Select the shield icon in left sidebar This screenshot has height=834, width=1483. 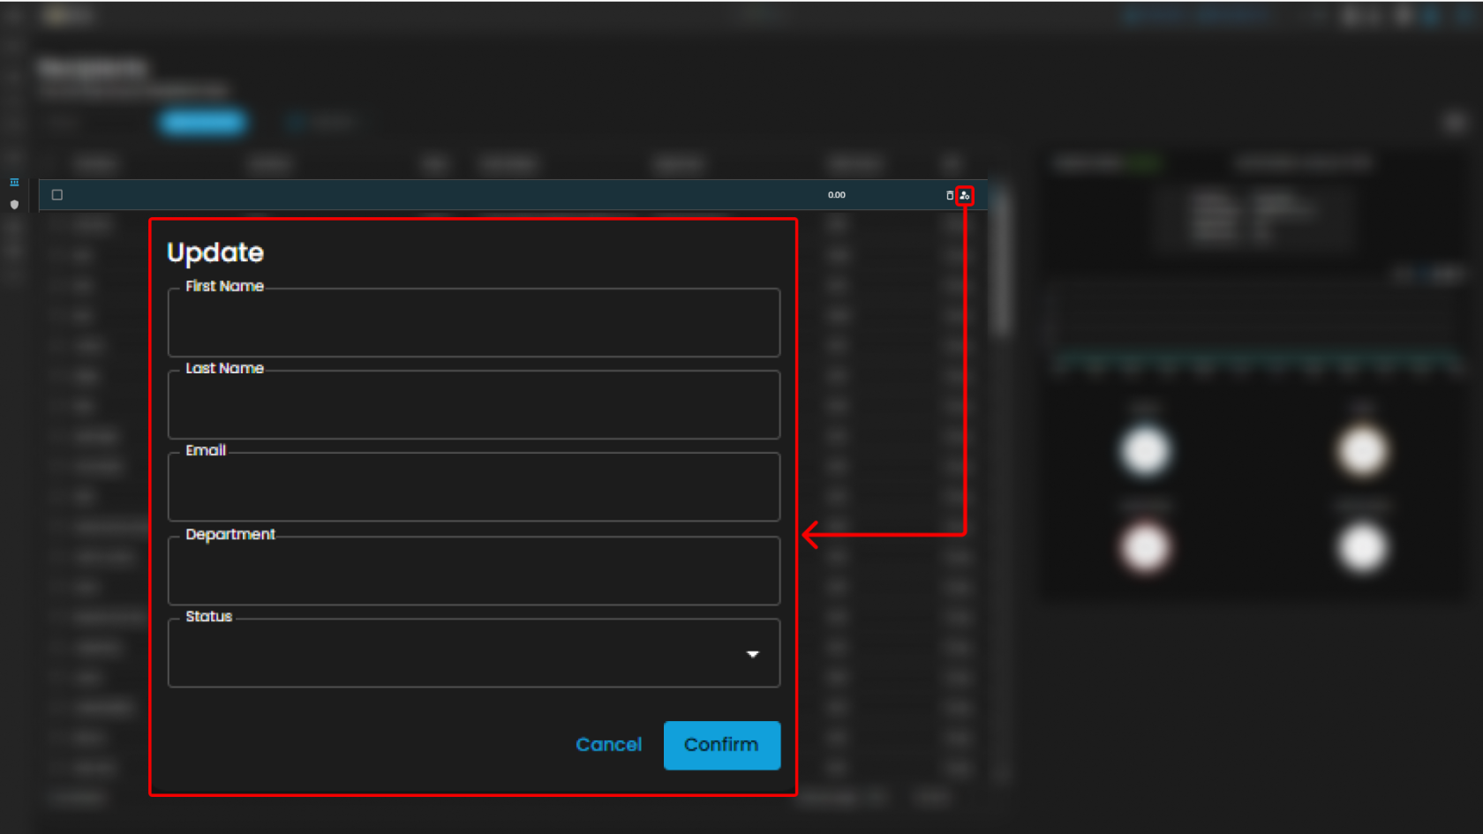coord(14,204)
